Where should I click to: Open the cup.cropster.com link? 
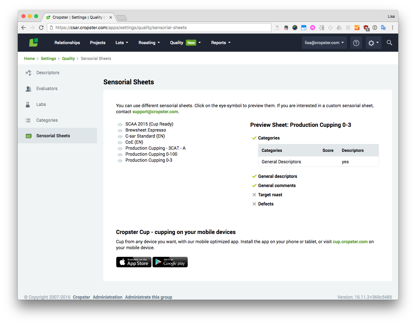pos(350,242)
